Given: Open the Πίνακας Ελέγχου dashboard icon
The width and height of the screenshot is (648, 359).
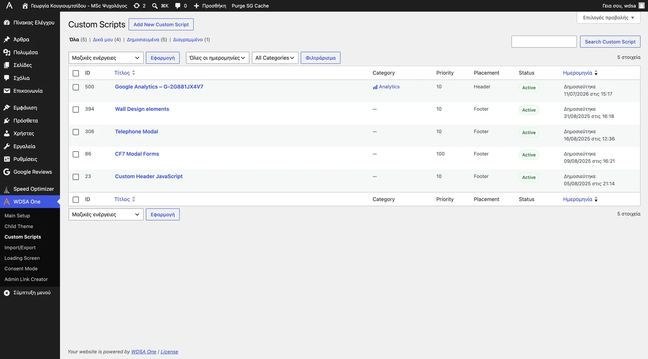Looking at the screenshot, I should pos(7,22).
